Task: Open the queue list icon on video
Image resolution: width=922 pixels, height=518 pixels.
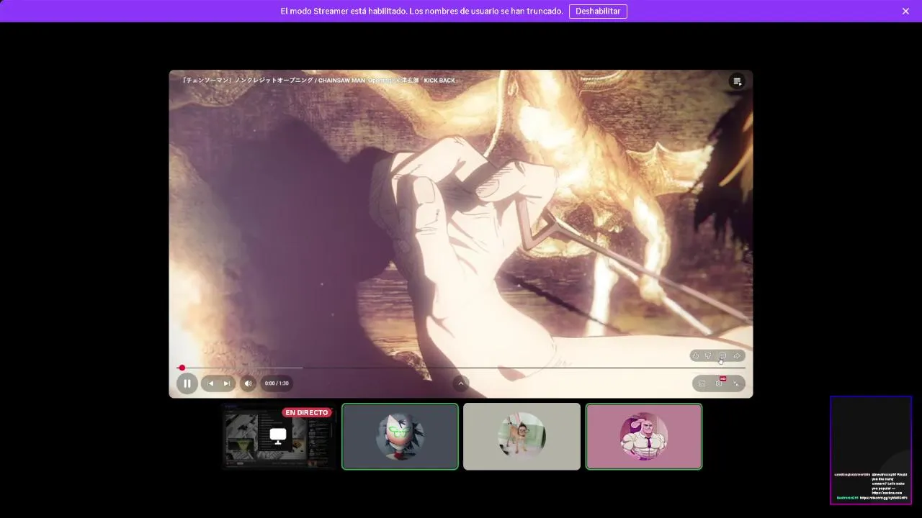Action: point(737,81)
